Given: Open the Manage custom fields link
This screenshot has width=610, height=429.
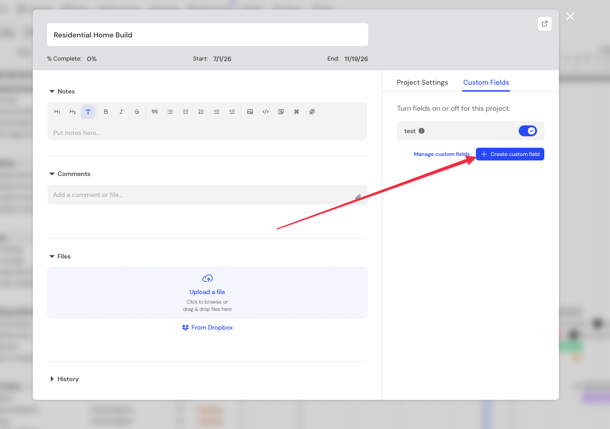Looking at the screenshot, I should point(442,154).
